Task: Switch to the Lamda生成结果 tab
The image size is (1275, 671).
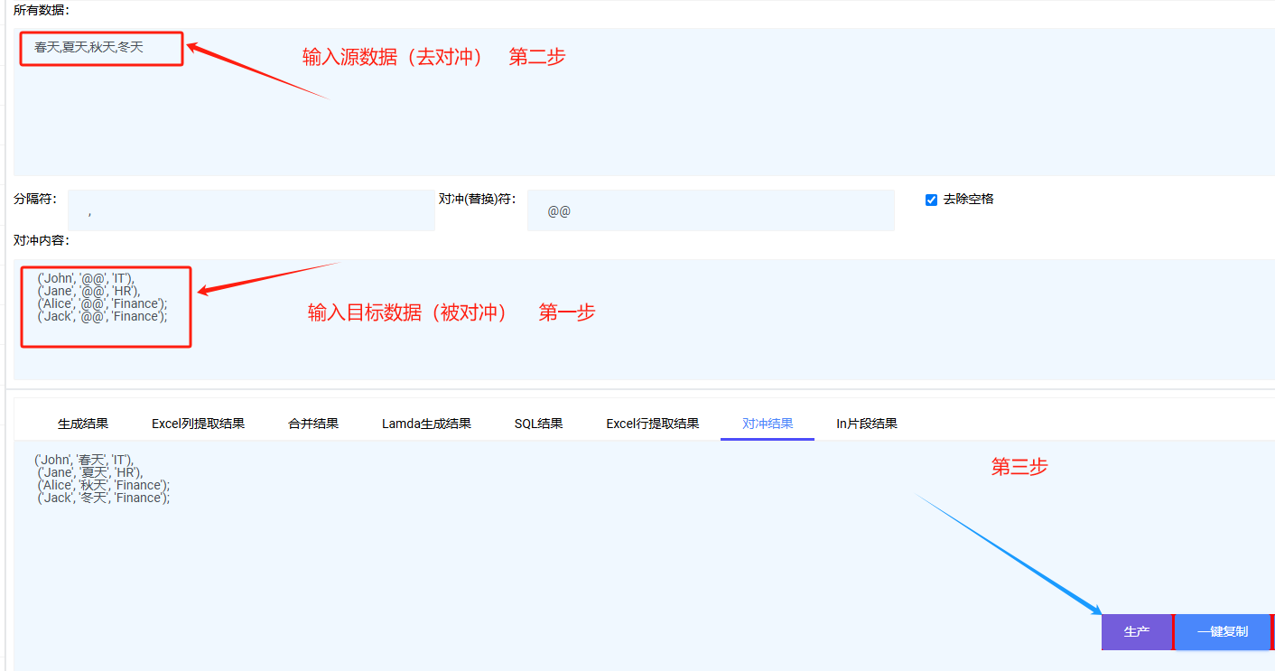Action: click(x=426, y=424)
